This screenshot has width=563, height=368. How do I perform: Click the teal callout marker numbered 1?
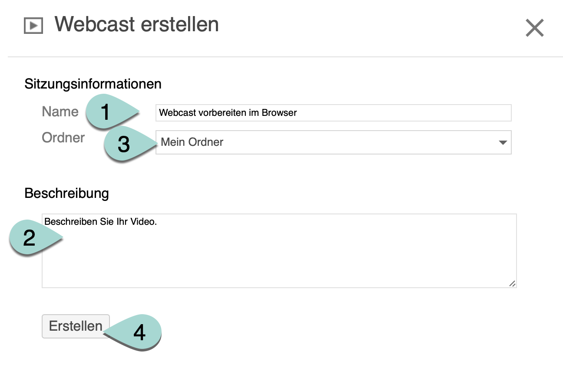point(106,112)
